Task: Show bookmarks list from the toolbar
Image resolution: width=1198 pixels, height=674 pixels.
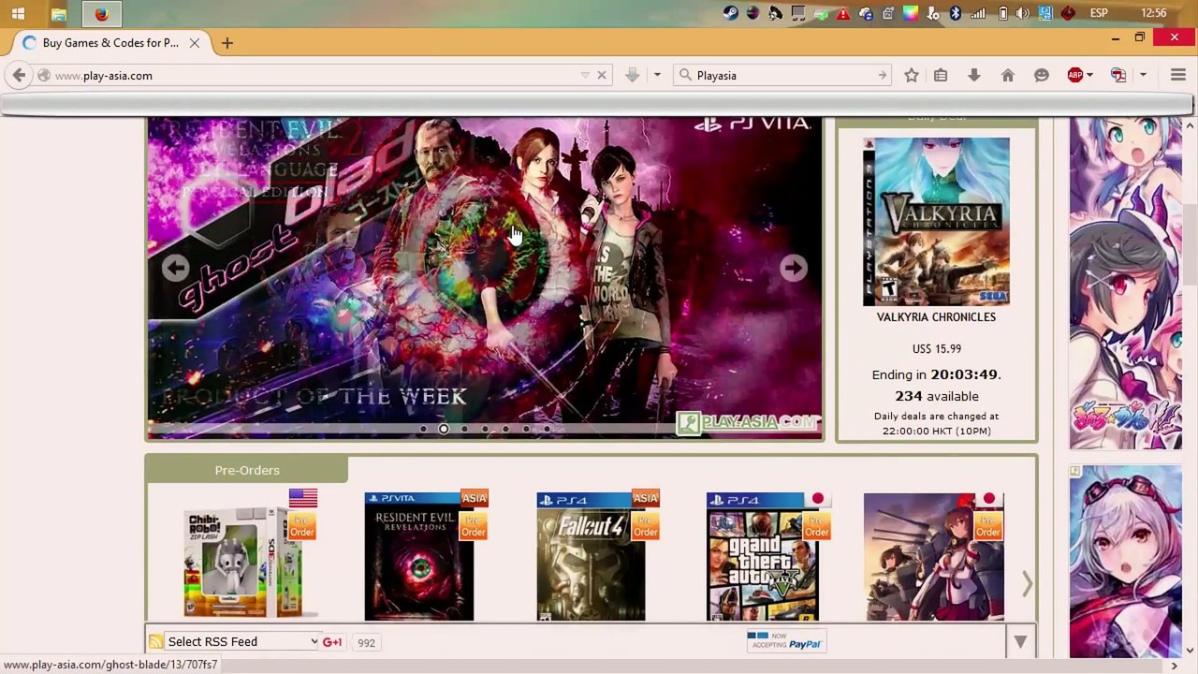Action: (941, 75)
